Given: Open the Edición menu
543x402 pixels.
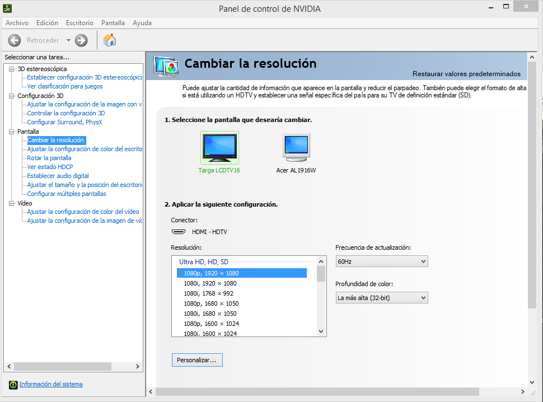Looking at the screenshot, I should [x=47, y=23].
